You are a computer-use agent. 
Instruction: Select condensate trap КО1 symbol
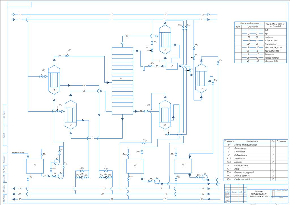106,178
